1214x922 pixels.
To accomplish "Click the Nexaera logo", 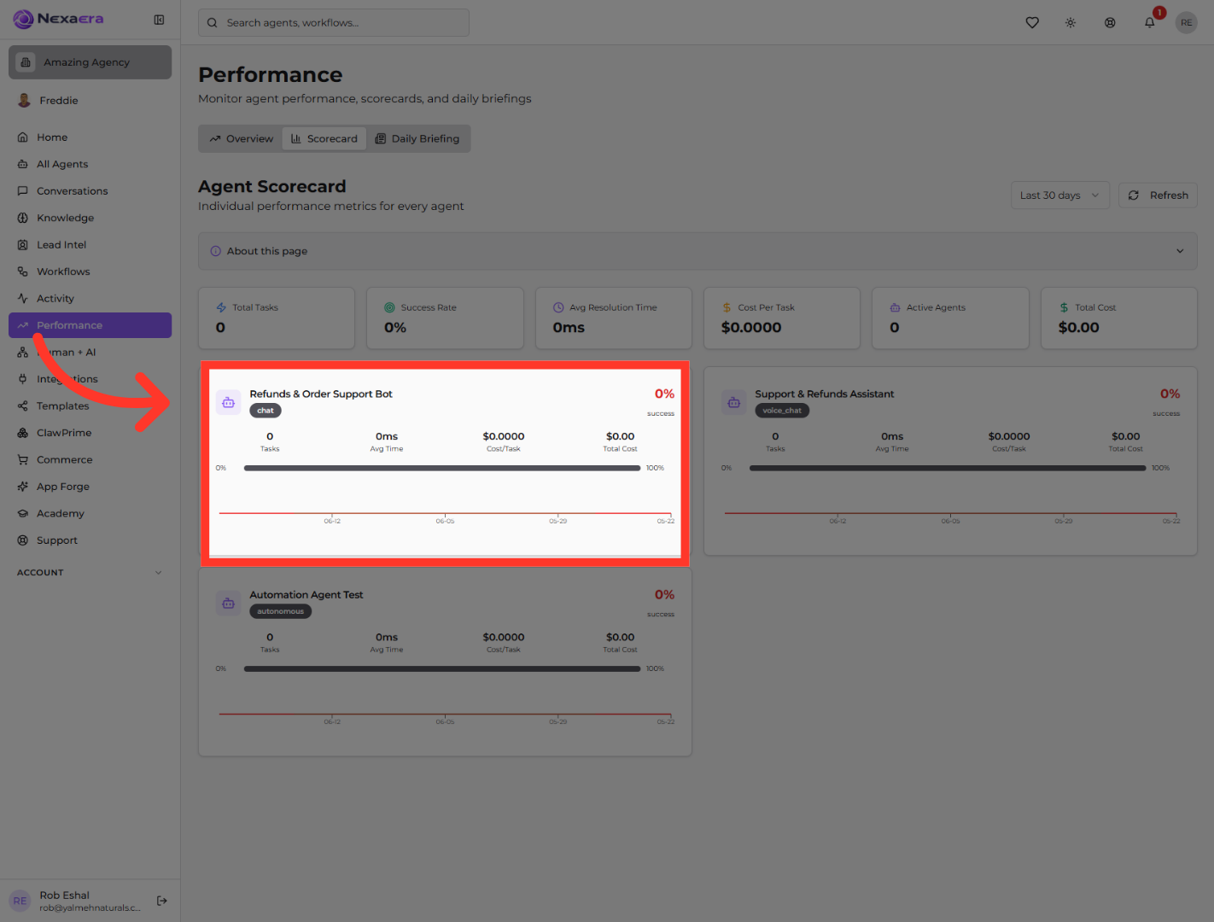I will click(58, 19).
